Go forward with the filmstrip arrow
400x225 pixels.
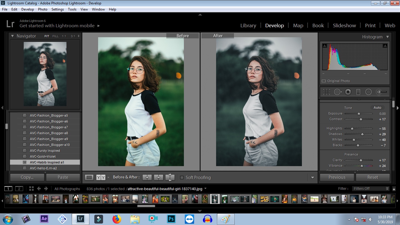(x=47, y=189)
